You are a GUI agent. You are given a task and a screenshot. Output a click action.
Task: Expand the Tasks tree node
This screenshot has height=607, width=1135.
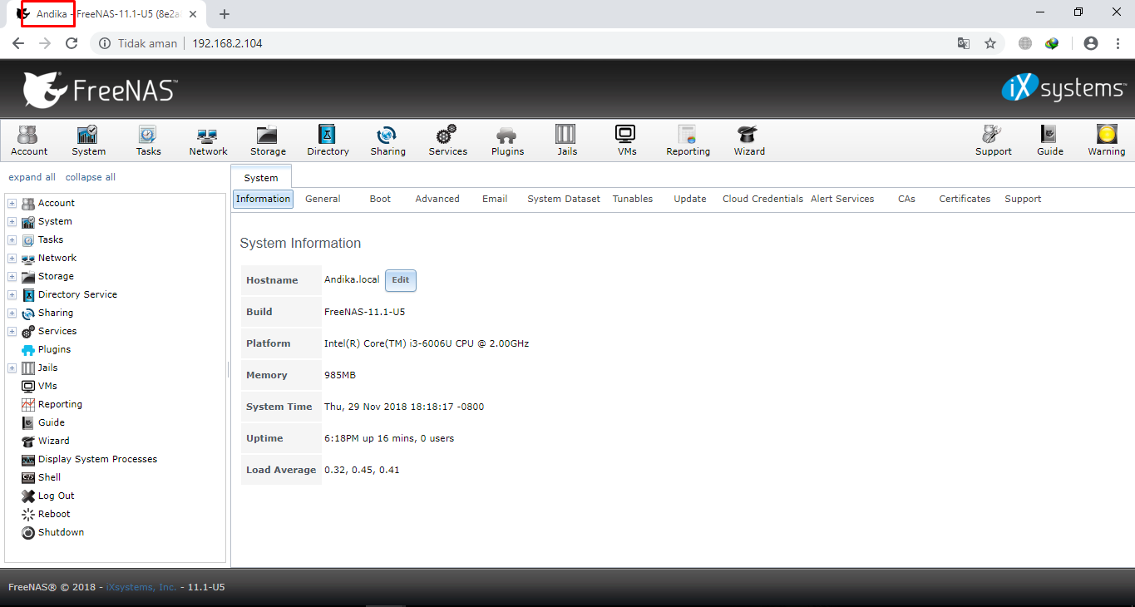pyautogui.click(x=12, y=239)
